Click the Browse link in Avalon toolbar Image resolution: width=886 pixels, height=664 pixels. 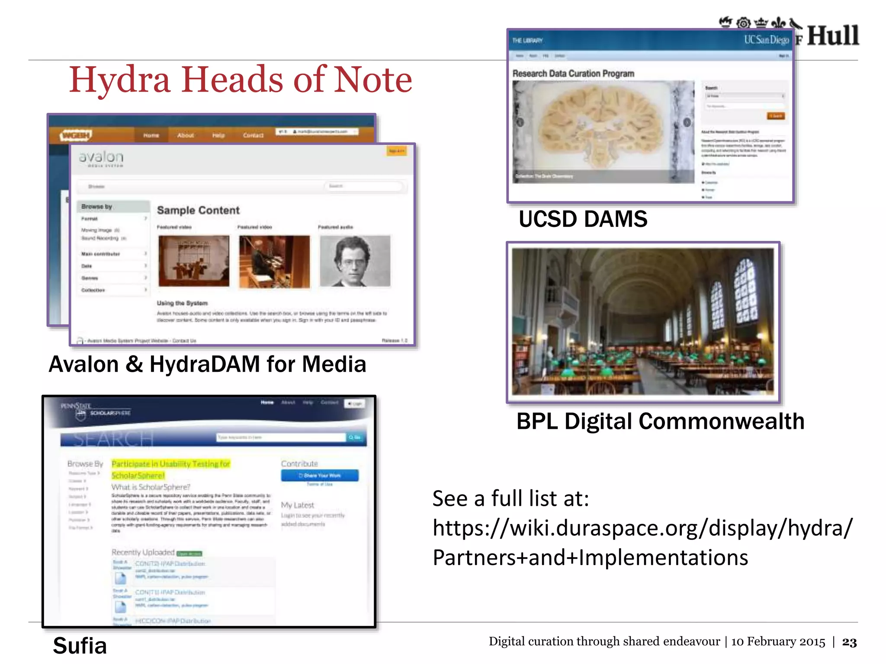[x=96, y=187]
